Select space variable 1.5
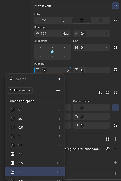Screen dimensions: 121x181 pos(35,145)
